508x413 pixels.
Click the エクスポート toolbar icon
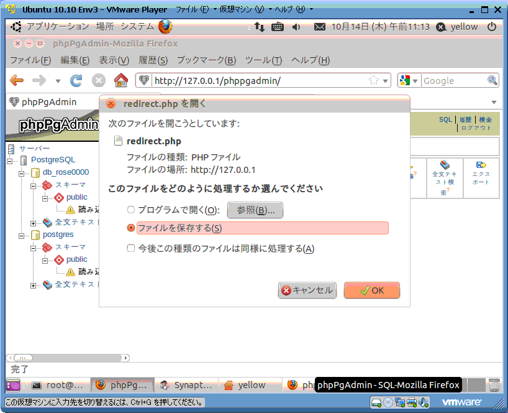pyautogui.click(x=481, y=165)
